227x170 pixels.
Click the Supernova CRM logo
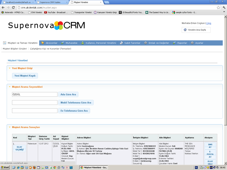point(47,25)
